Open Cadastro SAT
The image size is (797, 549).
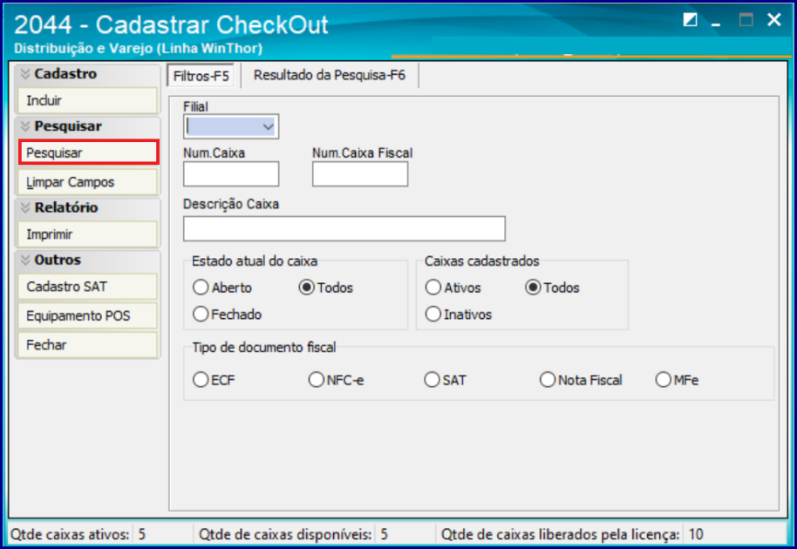click(x=88, y=287)
